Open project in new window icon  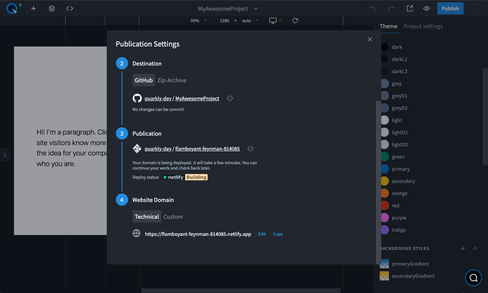tap(410, 8)
